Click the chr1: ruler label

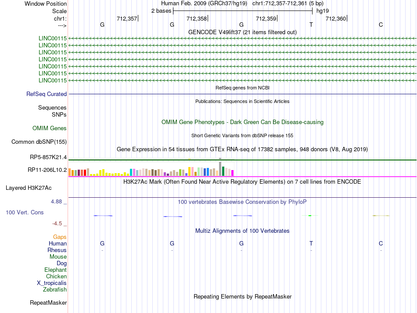point(60,18)
